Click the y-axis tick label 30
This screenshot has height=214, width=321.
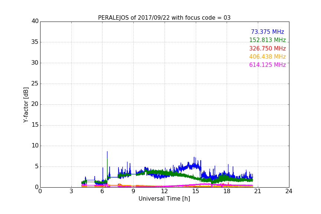pos(35,63)
